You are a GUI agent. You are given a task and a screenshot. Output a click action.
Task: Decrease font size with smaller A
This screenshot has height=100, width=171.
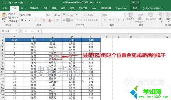59,15
